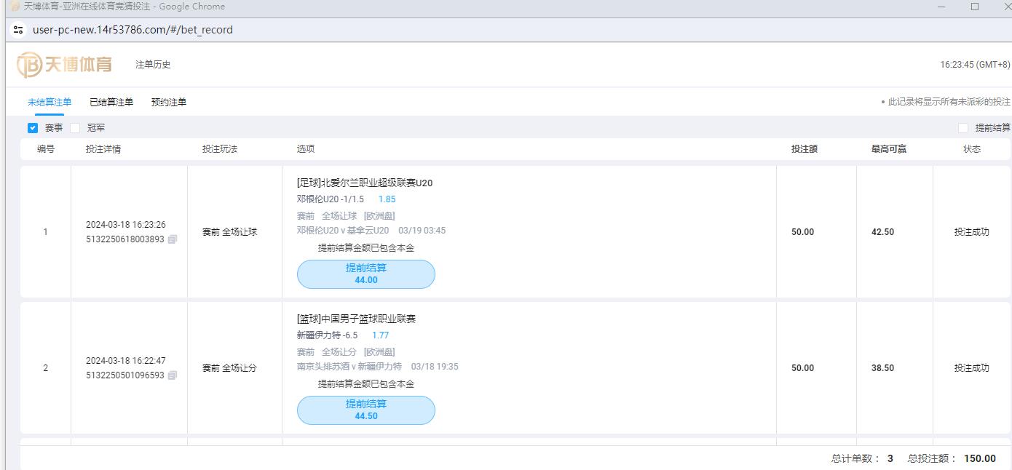Click the 最高可赢 column header
Image resolution: width=1012 pixels, height=470 pixels.
click(x=889, y=149)
